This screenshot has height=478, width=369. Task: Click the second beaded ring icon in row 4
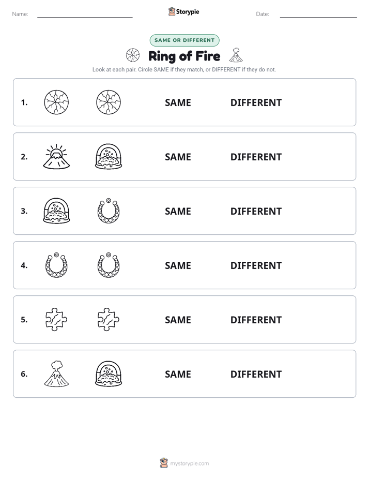(109, 265)
